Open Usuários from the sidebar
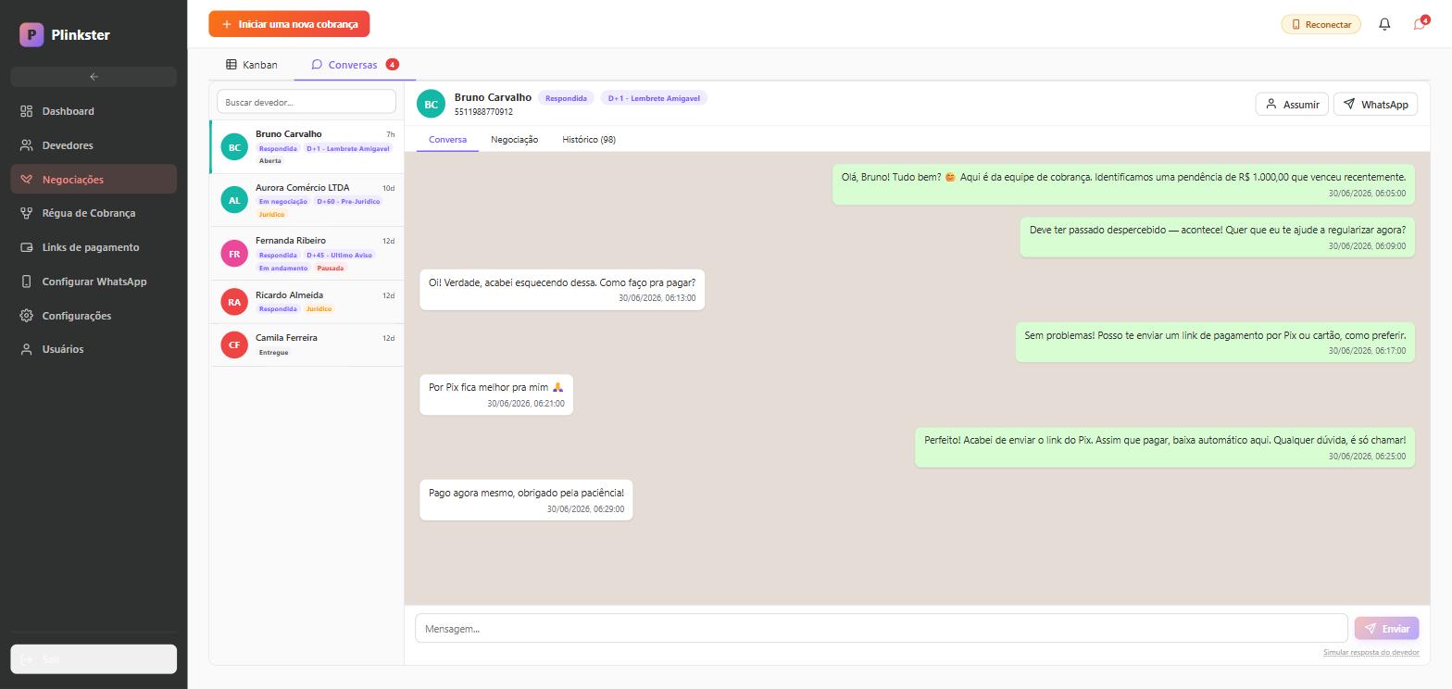 (x=94, y=349)
